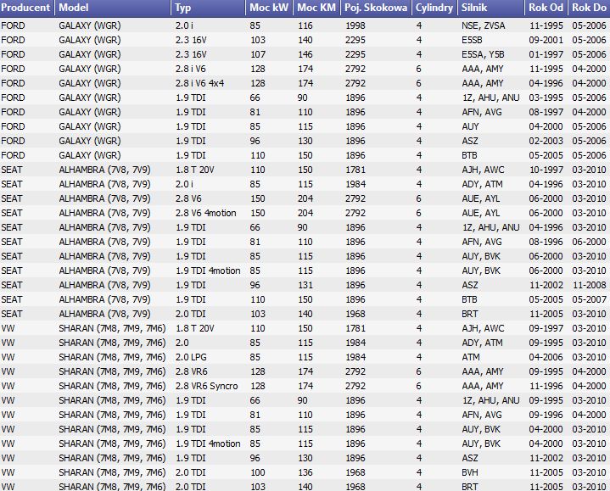Click the Typ column header

208,8
